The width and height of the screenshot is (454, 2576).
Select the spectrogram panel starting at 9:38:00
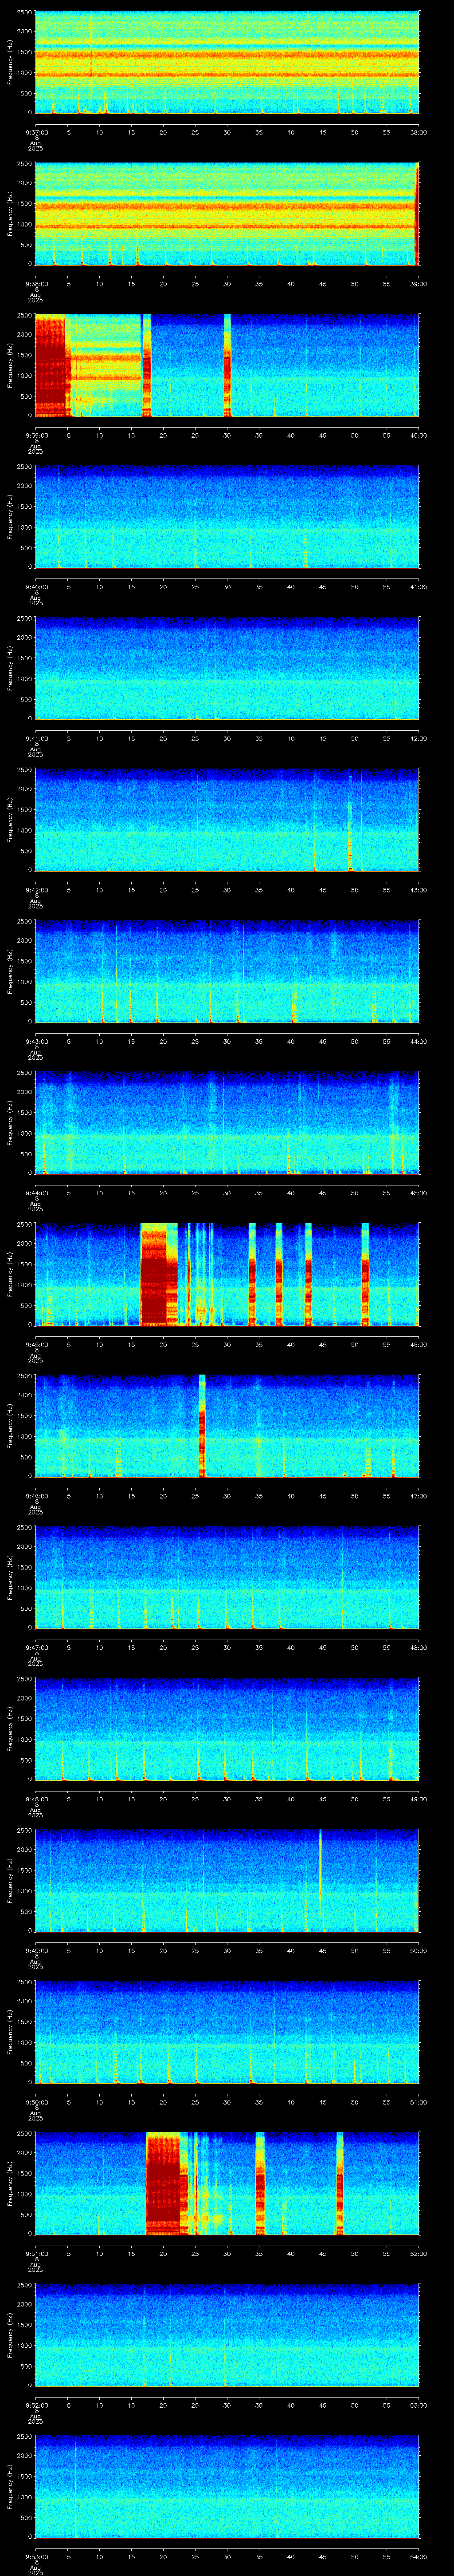pos(227,214)
